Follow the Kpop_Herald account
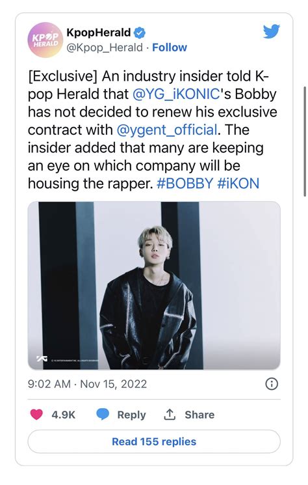Screen dimensions: 308x485 [170, 48]
